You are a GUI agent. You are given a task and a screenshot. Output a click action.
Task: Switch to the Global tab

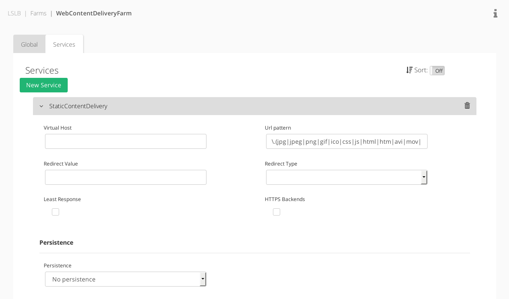tap(29, 44)
